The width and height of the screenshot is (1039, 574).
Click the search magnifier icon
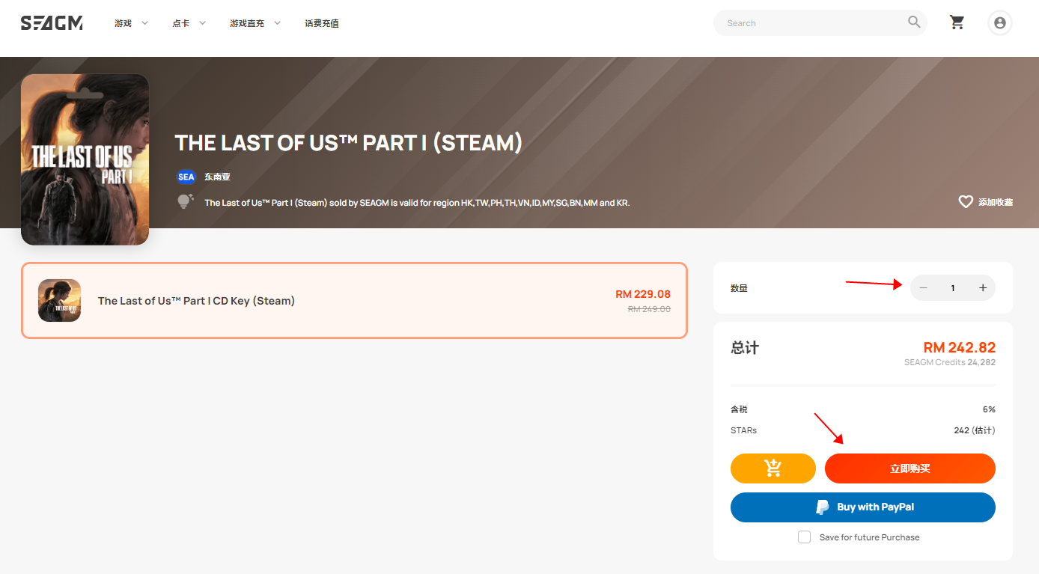[x=914, y=22]
